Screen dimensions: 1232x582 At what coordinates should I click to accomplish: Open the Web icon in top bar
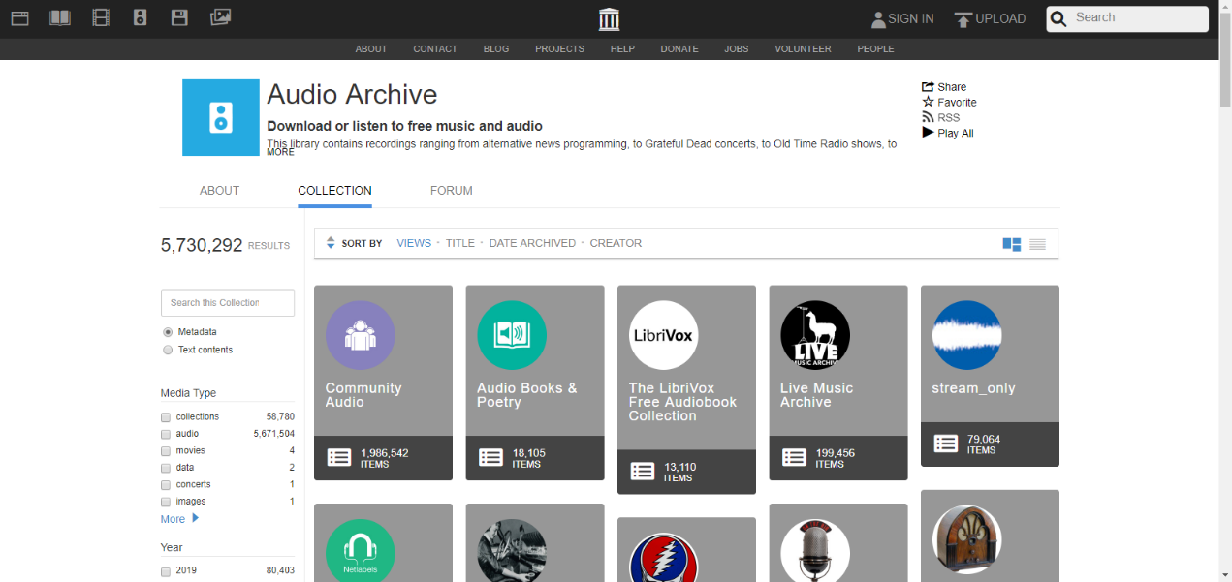pos(19,17)
